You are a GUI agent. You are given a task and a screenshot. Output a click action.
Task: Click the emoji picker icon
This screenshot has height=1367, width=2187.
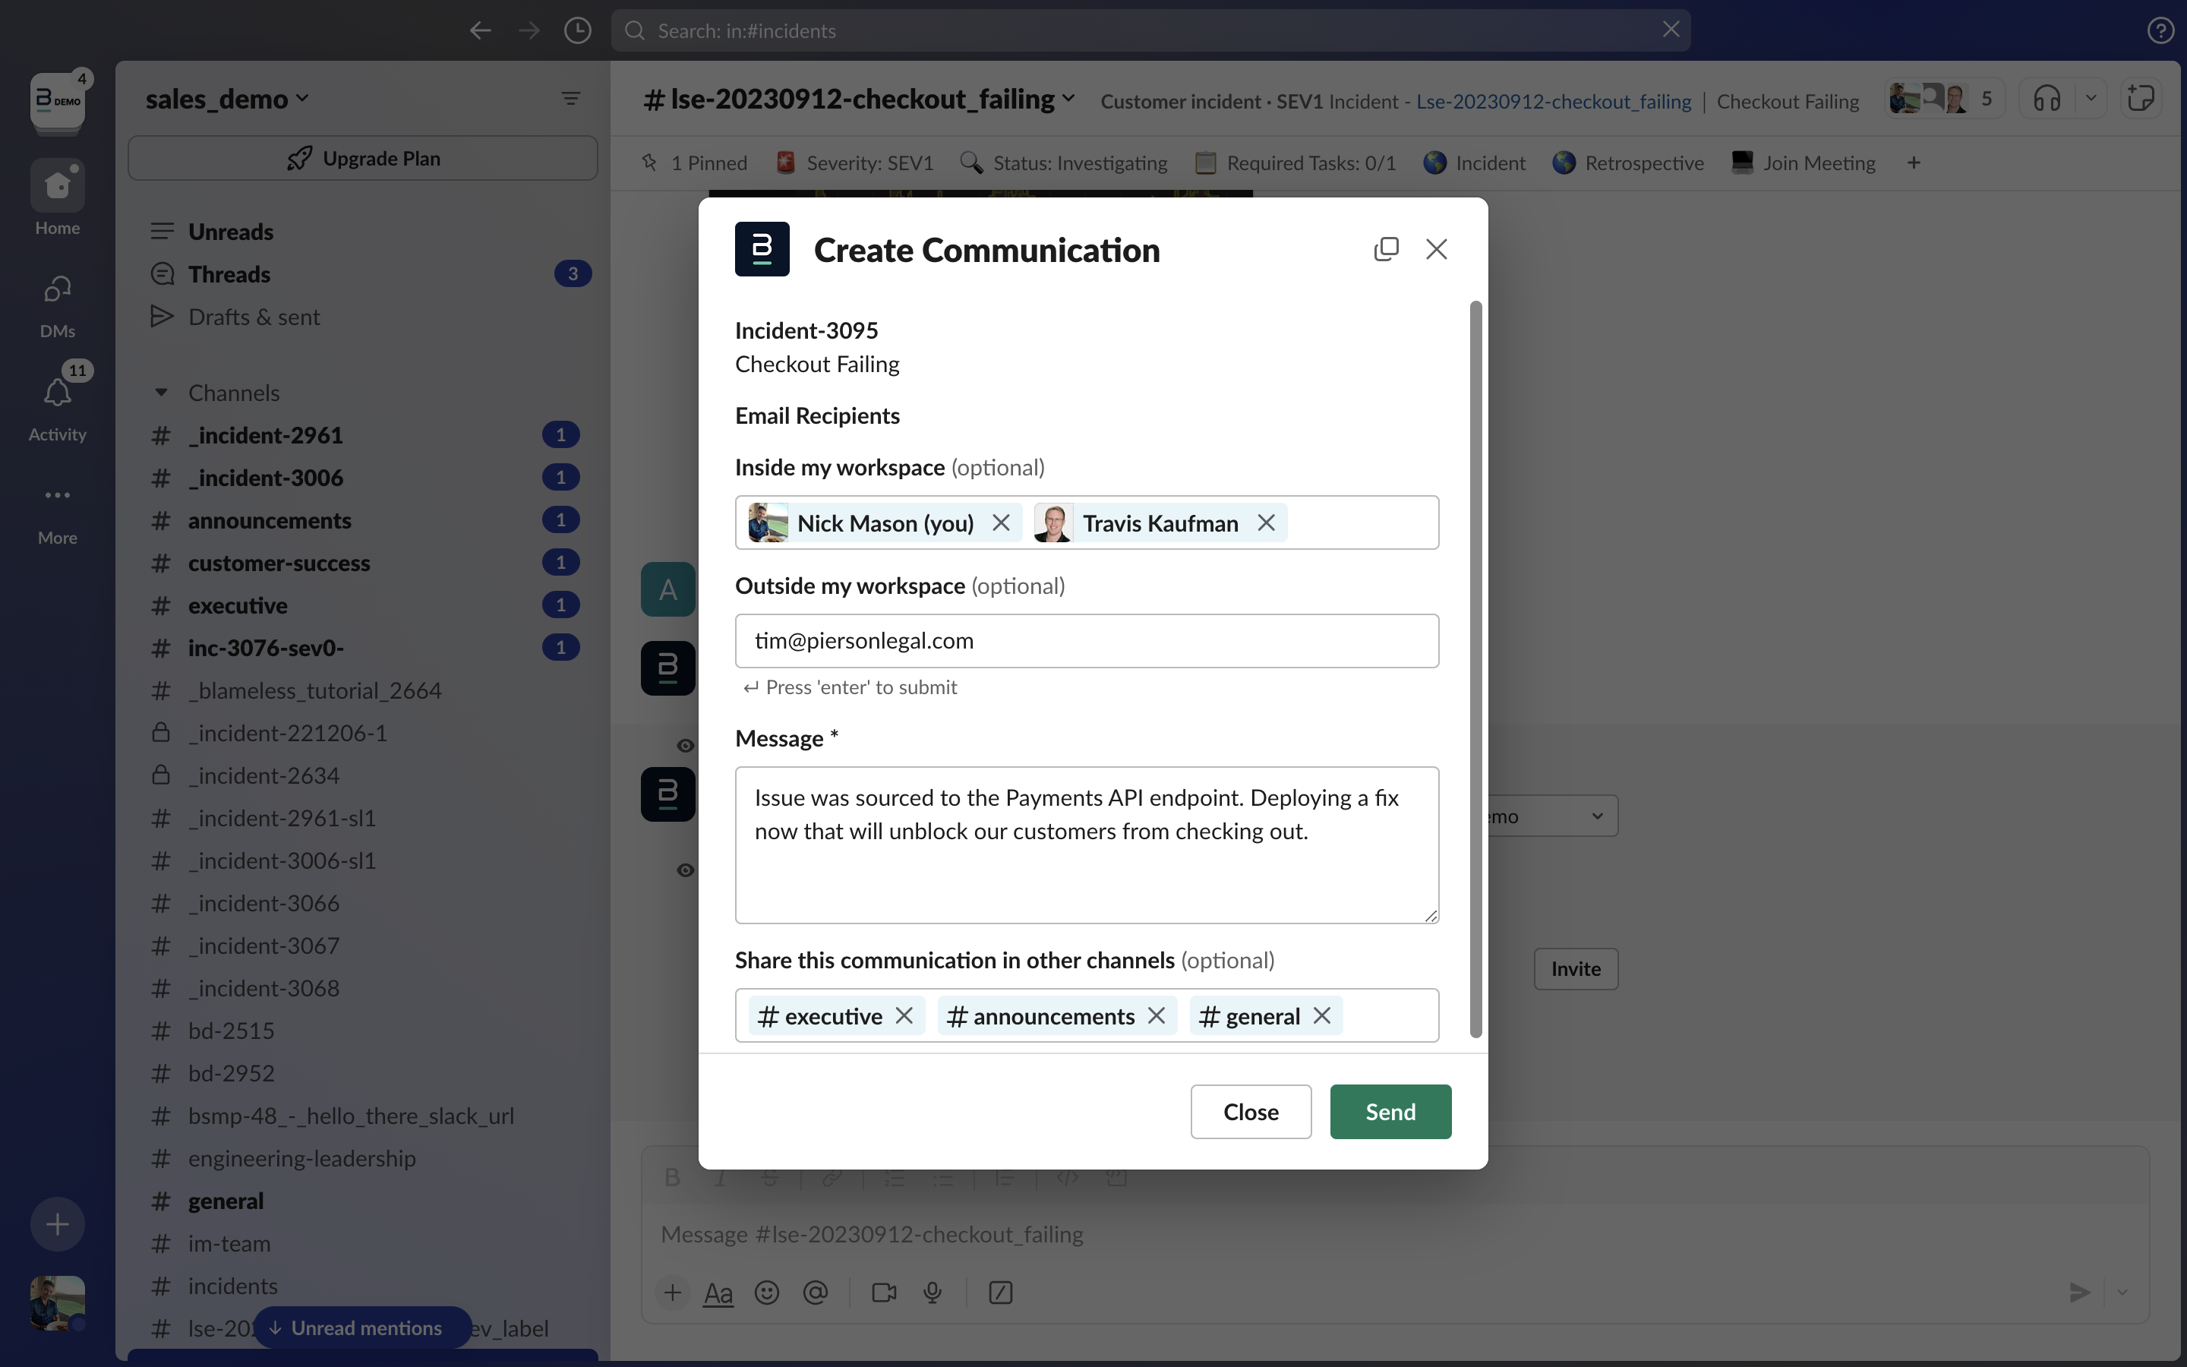[766, 1293]
